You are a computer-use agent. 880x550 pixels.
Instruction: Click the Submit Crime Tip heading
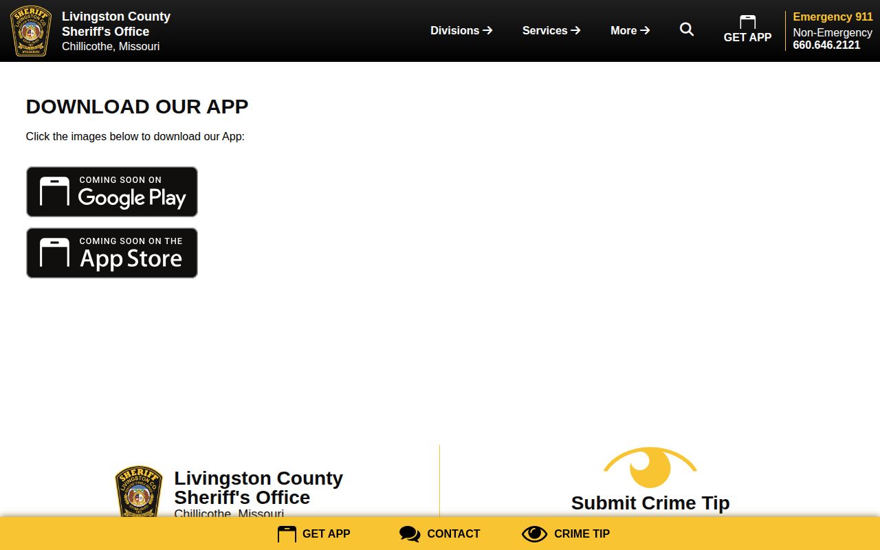(x=650, y=503)
